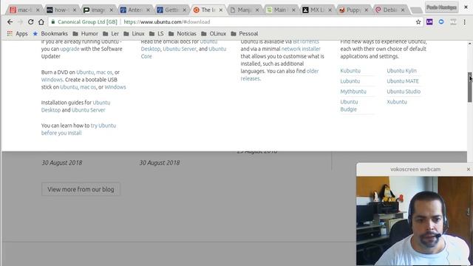The width and height of the screenshot is (473, 266).
Task: Open the Apps grid shortcut
Action: [17, 33]
